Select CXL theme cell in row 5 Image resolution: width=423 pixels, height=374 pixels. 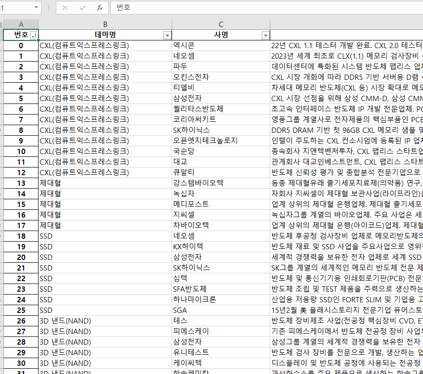pyautogui.click(x=105, y=98)
